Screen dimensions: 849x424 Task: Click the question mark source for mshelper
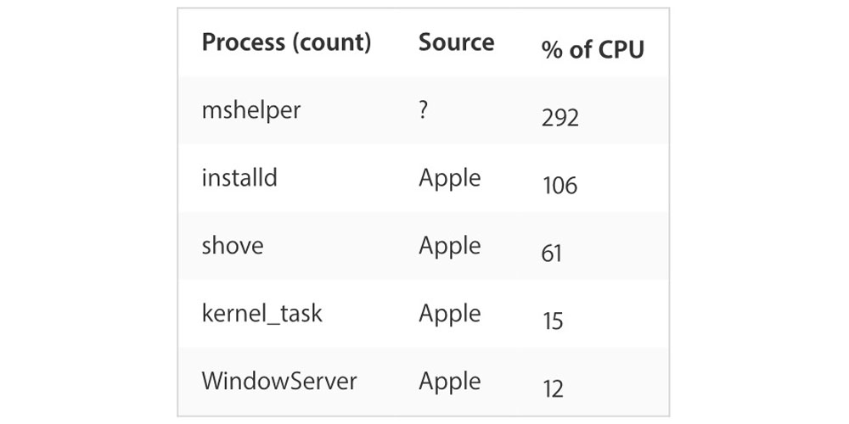tap(424, 110)
